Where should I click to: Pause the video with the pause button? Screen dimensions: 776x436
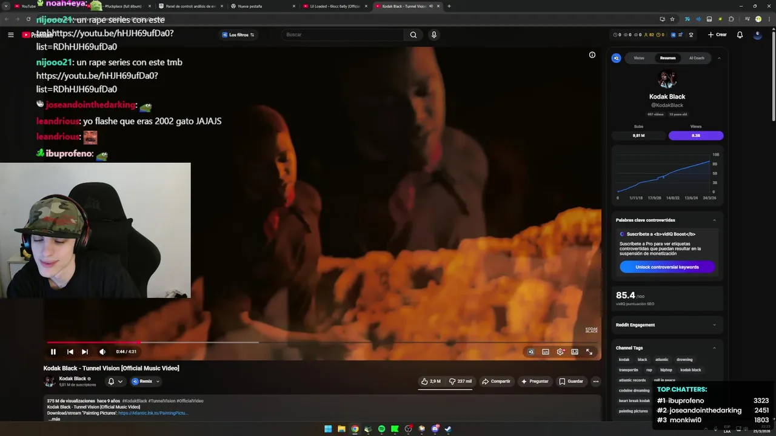pos(53,352)
